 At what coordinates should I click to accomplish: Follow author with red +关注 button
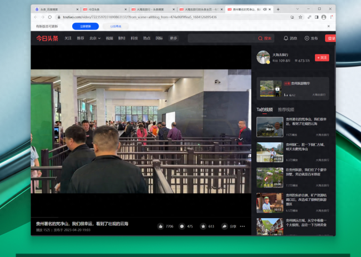pyautogui.click(x=322, y=58)
